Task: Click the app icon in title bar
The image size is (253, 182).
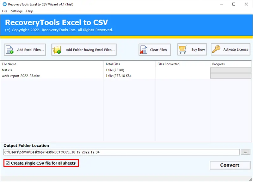Action: (x=4, y=4)
